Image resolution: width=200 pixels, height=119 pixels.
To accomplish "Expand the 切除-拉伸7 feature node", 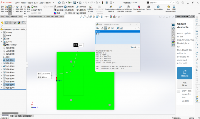I will pos(1,85).
